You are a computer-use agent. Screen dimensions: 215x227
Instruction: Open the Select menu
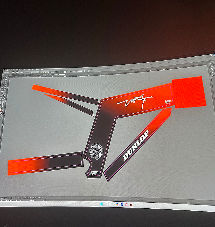26,70
